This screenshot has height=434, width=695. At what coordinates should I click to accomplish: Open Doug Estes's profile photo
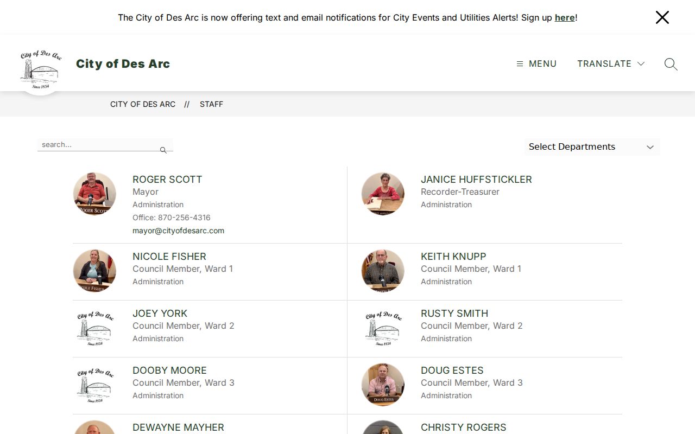click(383, 385)
